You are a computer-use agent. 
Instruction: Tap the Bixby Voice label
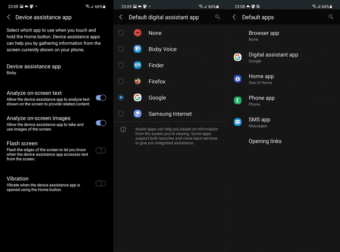(162, 49)
